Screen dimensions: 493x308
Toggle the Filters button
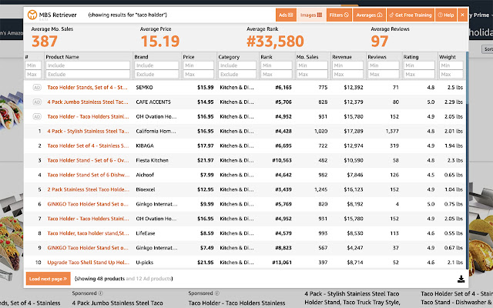(339, 15)
